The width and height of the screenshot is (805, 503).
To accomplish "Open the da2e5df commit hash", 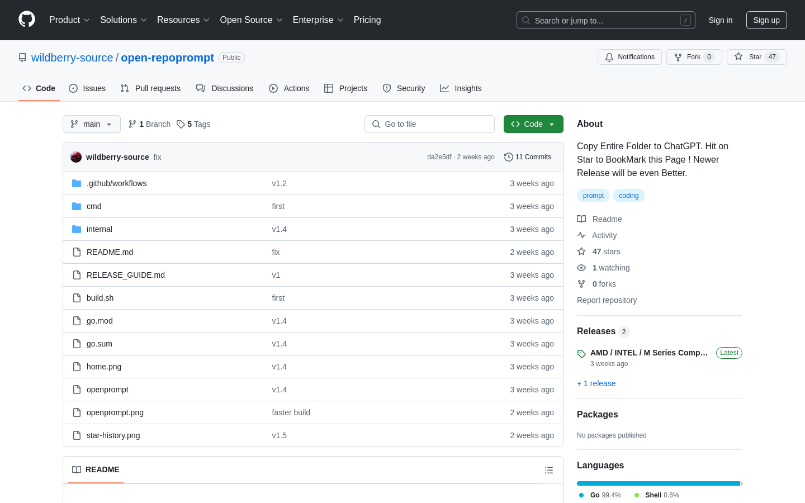I will point(439,157).
